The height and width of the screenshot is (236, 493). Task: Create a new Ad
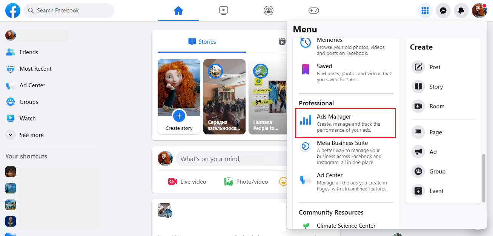443,152
